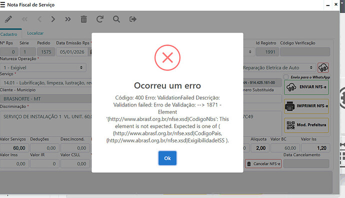Open the hamburger menu icon
This screenshot has height=198, width=345.
point(2,4)
